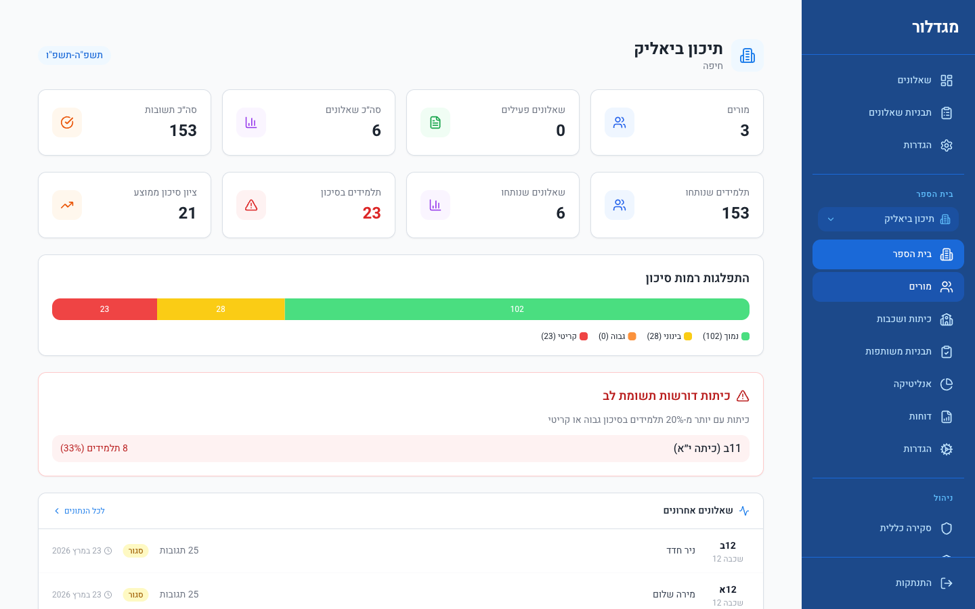Click the מגדלור logo in the sidebar

click(x=935, y=27)
